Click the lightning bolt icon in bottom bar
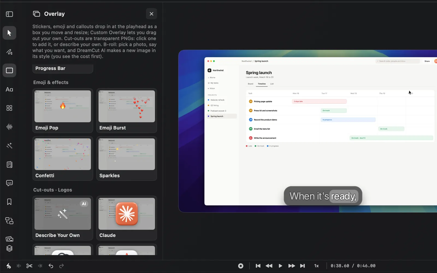The image size is (437, 273). 8,266
